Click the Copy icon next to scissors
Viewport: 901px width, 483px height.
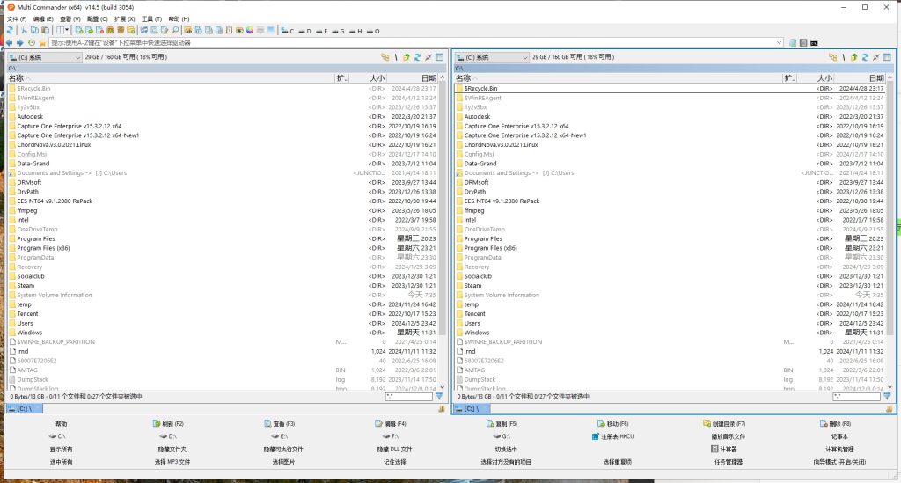(34, 31)
